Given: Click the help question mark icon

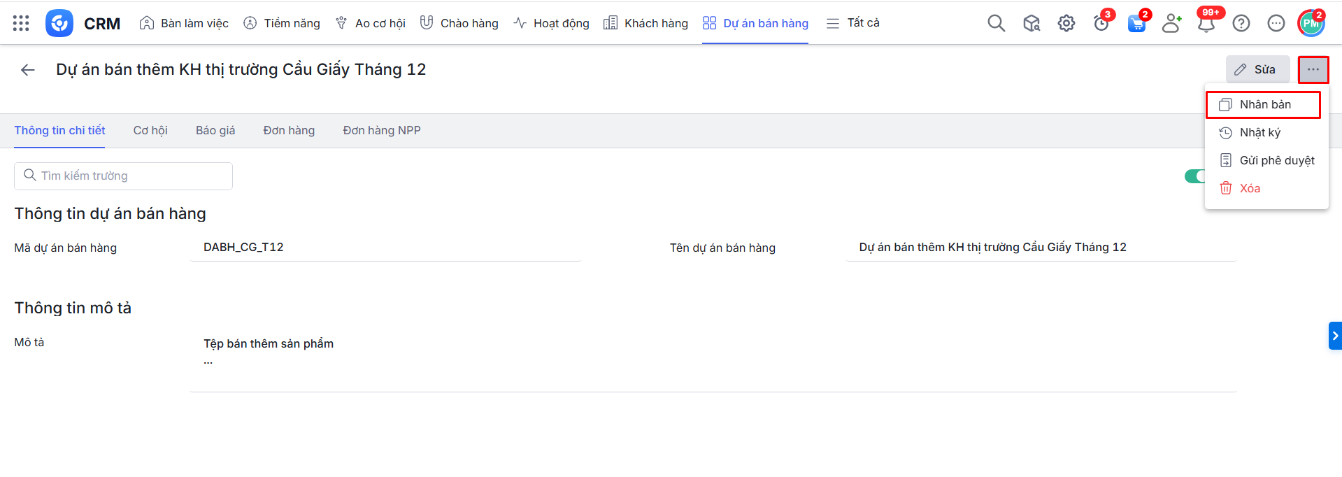Looking at the screenshot, I should (x=1241, y=23).
